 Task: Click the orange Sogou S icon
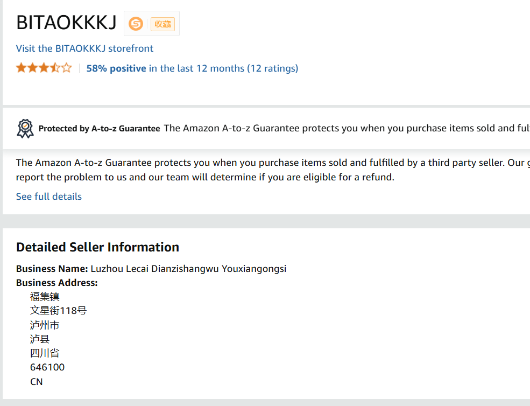click(136, 24)
